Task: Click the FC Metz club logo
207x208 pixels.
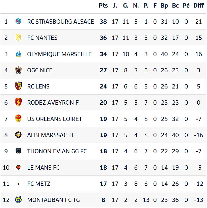Action: (x=18, y=184)
